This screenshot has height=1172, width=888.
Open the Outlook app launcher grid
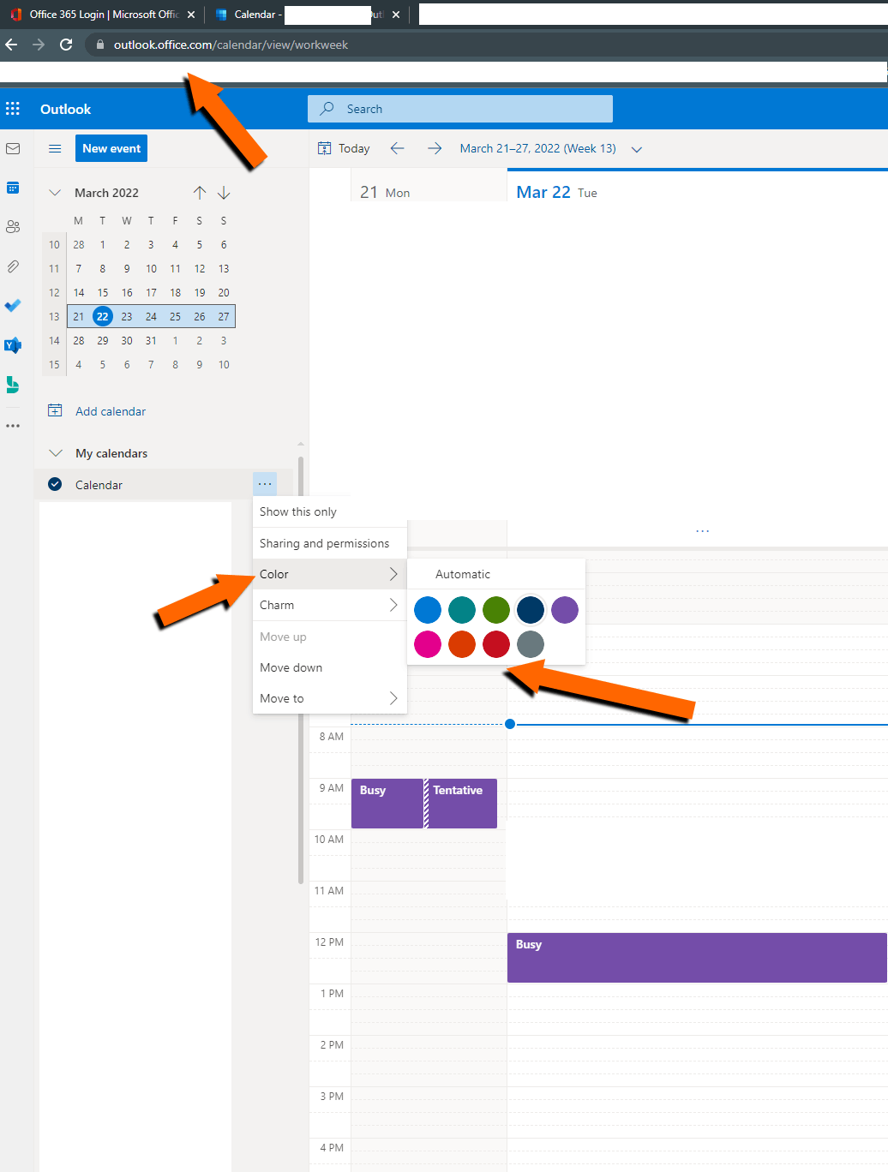13,109
